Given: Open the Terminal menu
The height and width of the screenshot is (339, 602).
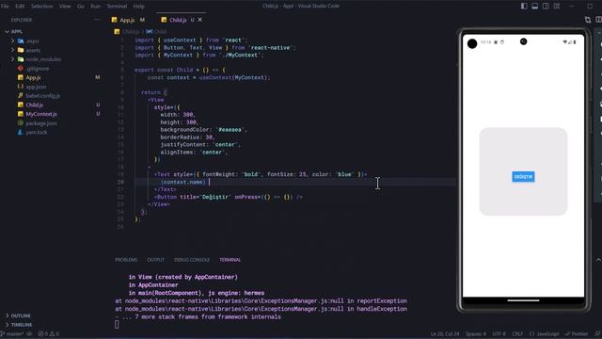Looking at the screenshot, I should click(117, 7).
